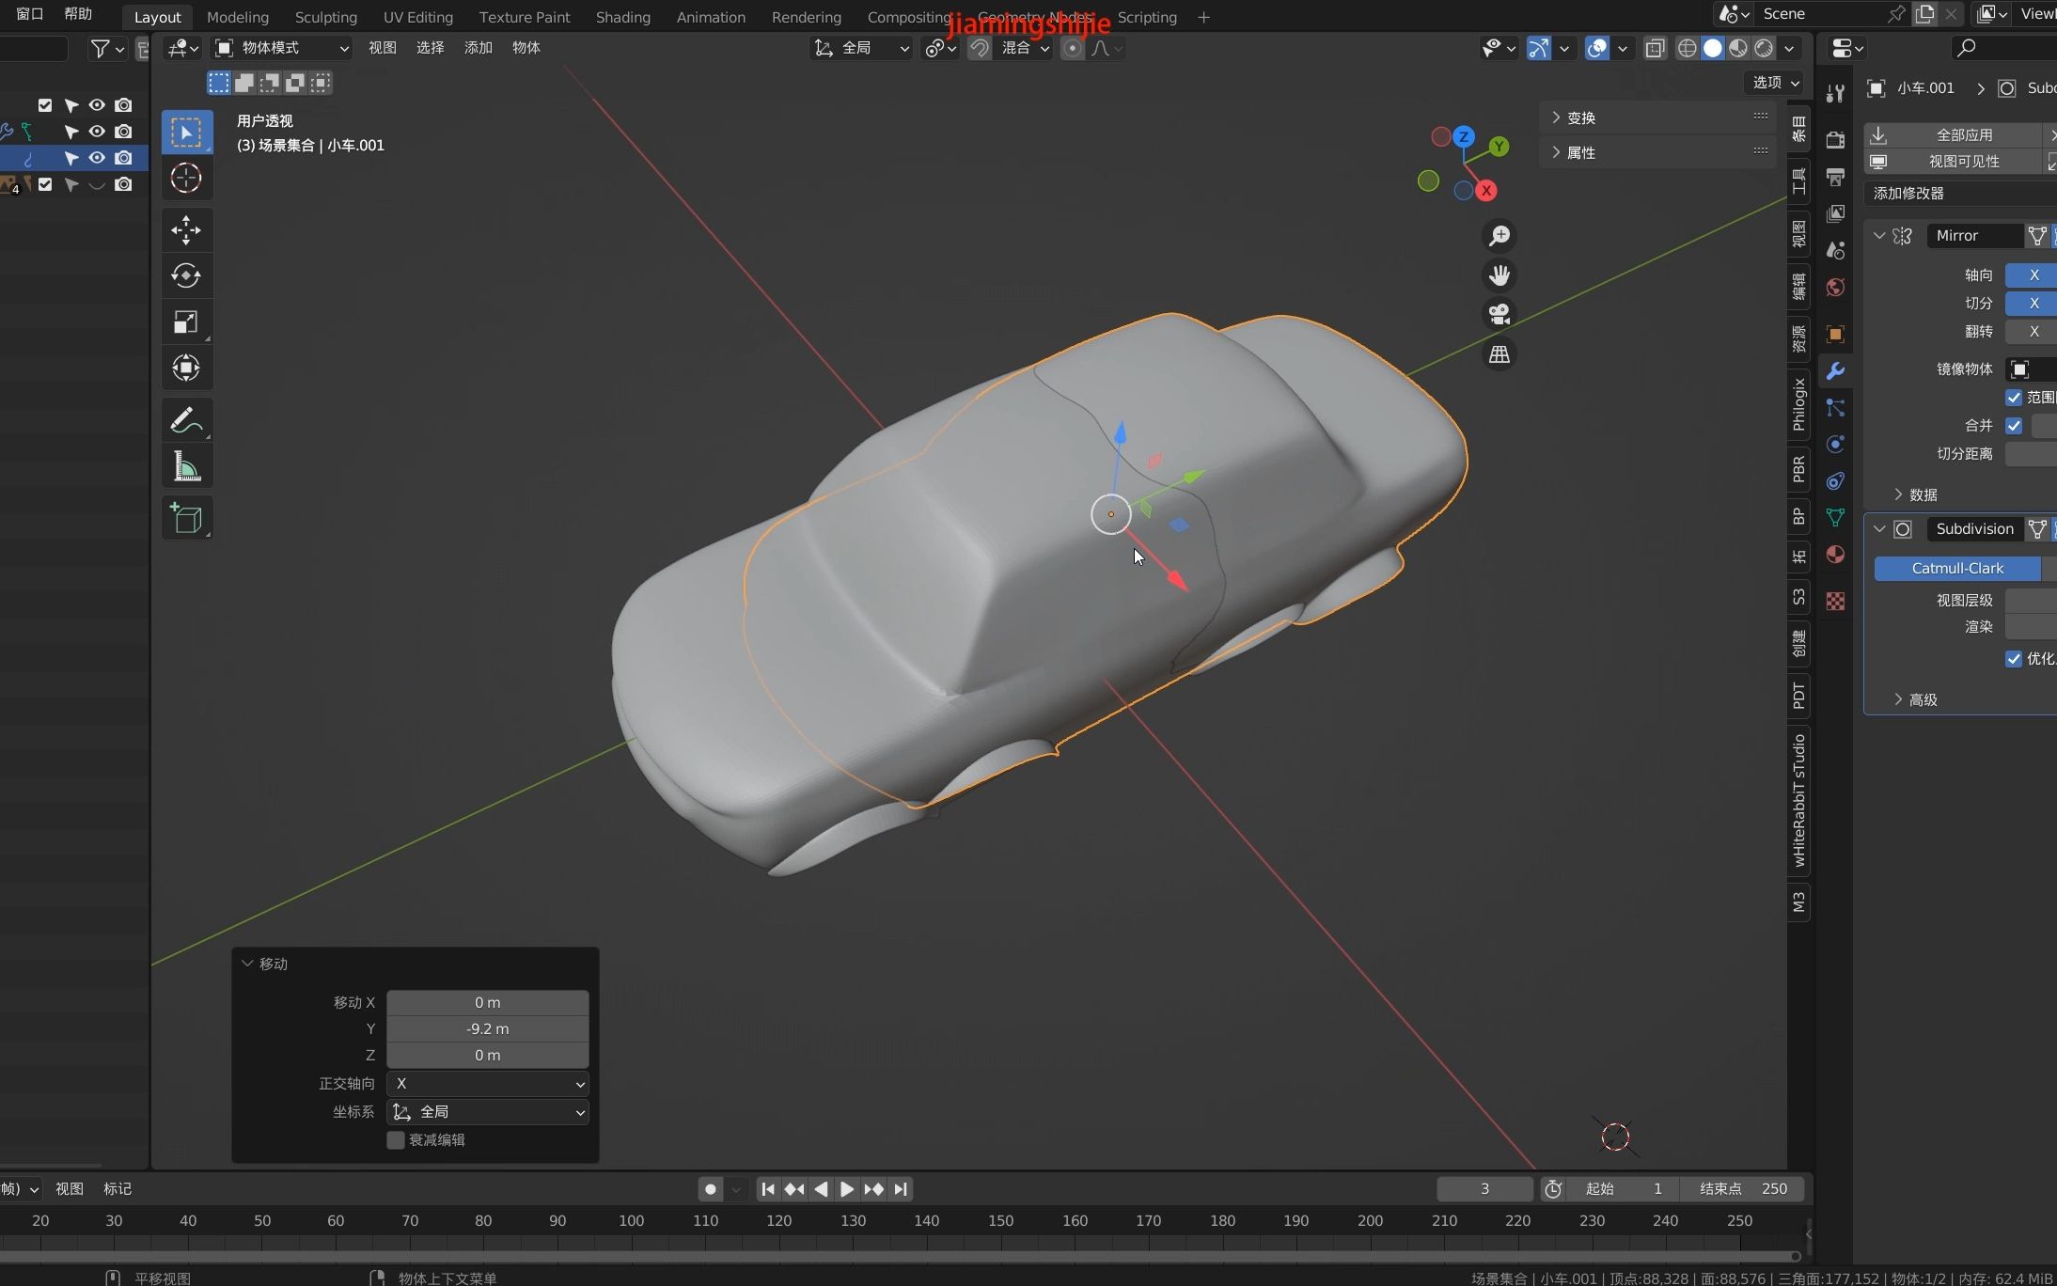Click the Transform tool icon

[x=186, y=368]
